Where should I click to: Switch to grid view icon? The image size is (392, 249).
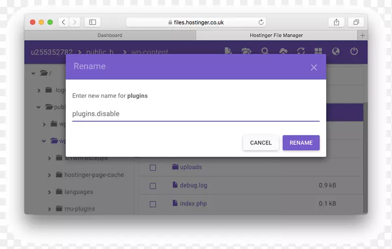coord(318,51)
